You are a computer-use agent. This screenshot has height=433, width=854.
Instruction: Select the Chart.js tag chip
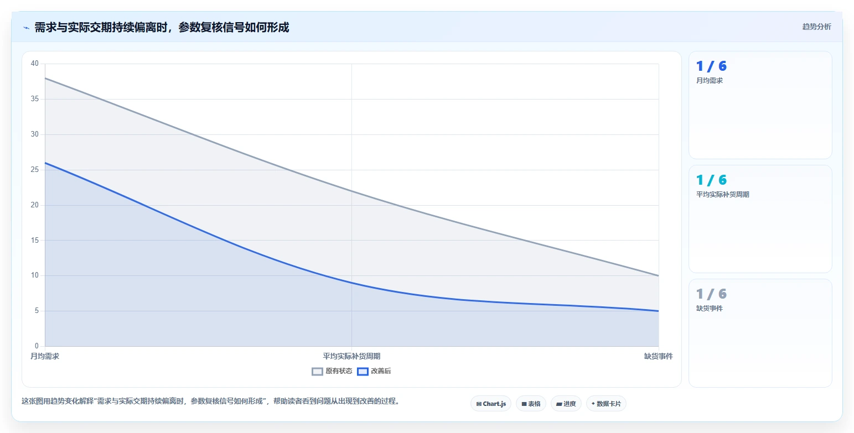click(x=491, y=404)
